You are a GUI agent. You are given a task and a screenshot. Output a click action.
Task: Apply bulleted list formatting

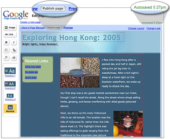coord(6,50)
